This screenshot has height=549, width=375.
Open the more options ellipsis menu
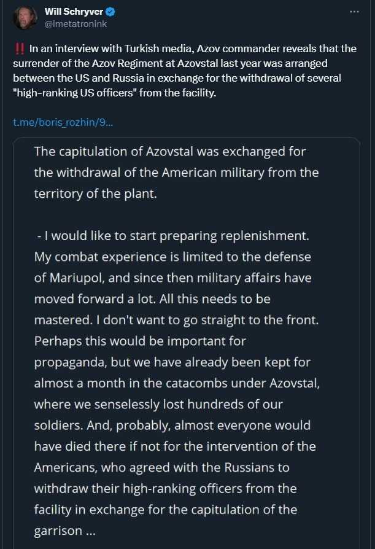point(354,12)
